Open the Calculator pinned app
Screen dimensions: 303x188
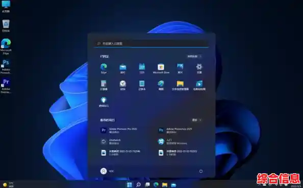pos(104,85)
